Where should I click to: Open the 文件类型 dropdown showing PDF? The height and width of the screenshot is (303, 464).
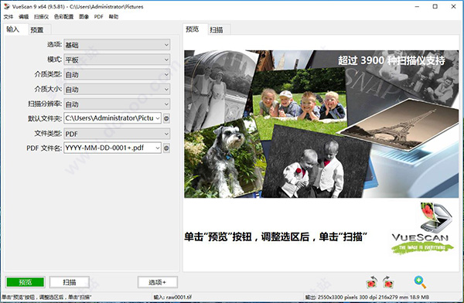pos(117,134)
